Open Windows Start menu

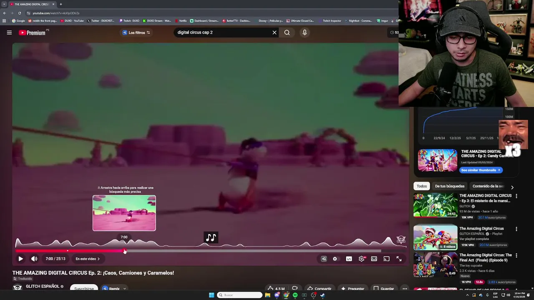coord(212,295)
